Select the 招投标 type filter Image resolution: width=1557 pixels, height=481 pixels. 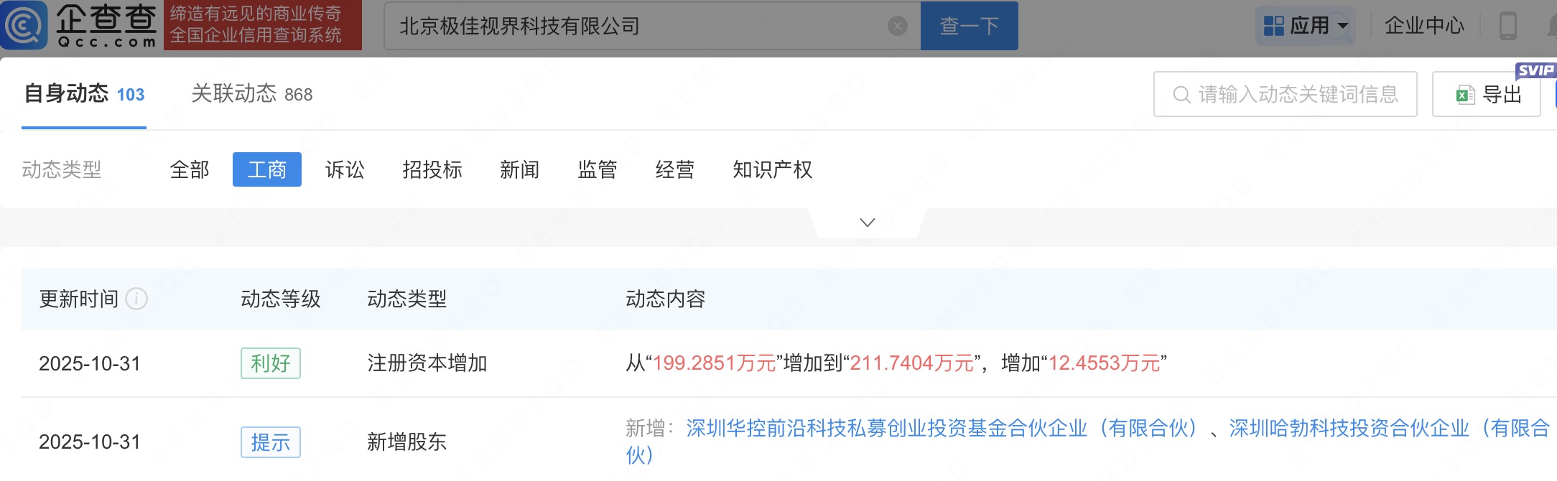[432, 169]
